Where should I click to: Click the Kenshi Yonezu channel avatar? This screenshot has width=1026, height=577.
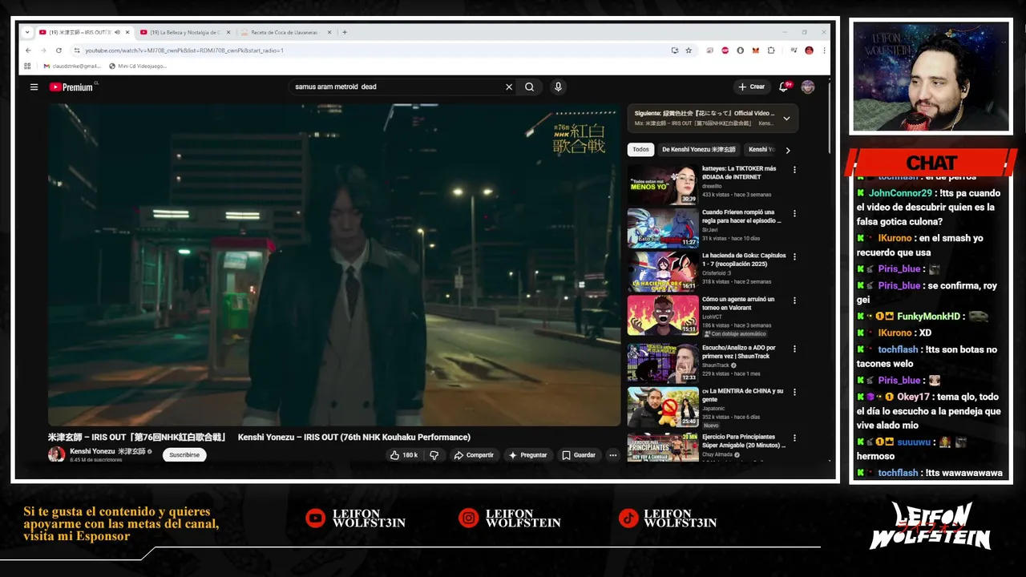pos(56,454)
